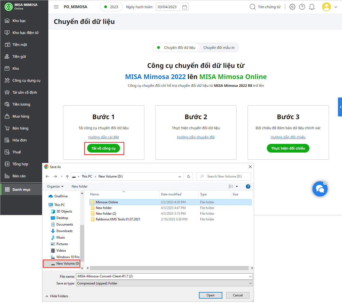Sort by Date modified column header

(179, 194)
